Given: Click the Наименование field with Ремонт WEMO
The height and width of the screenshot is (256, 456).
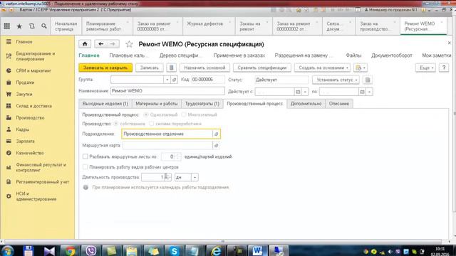Looking at the screenshot, I should [167, 91].
